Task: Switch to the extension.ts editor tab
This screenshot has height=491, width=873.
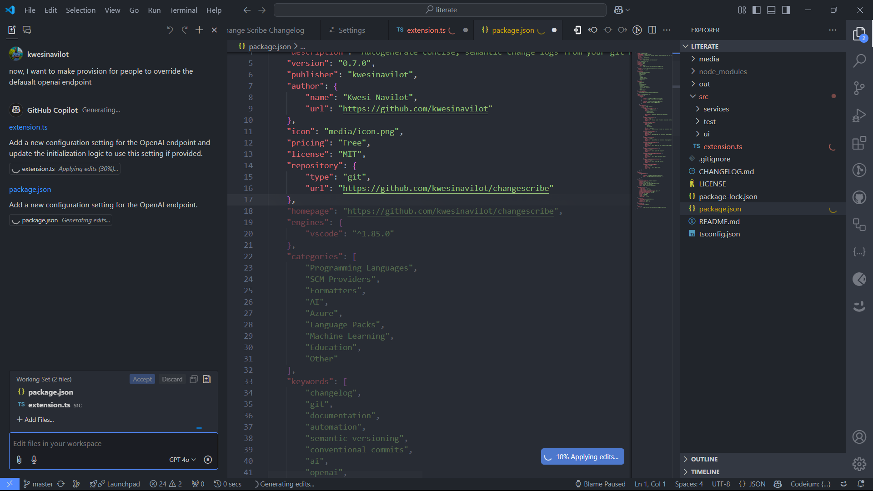Action: pyautogui.click(x=426, y=30)
